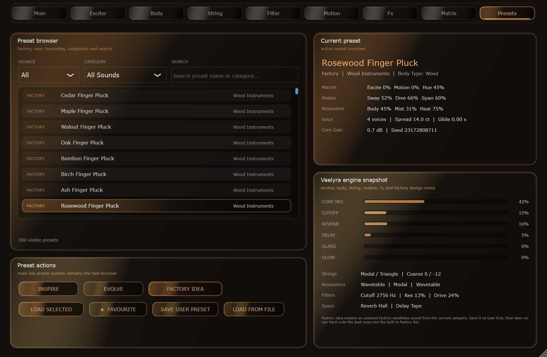Click the INSPIRE button
This screenshot has height=357, width=547.
pyautogui.click(x=49, y=289)
